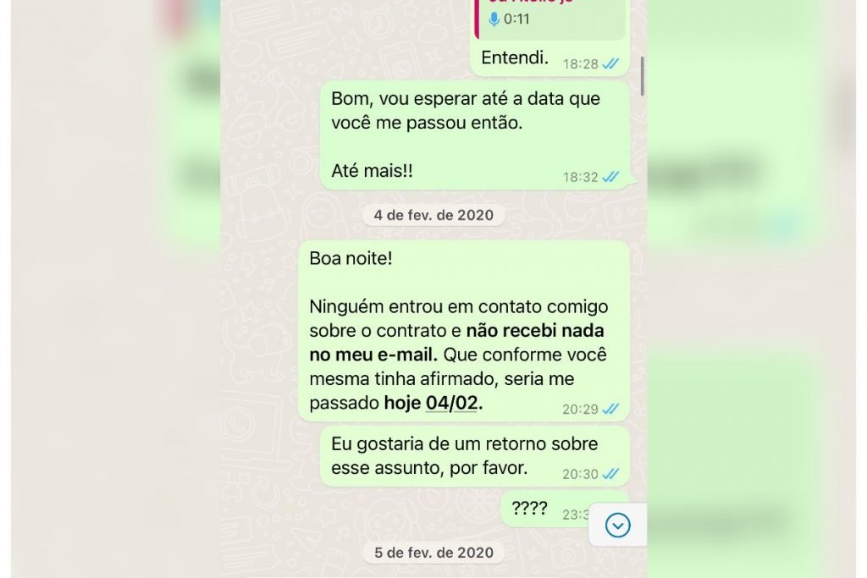
Task: Click the chat scrollbar thumb
Action: 642,76
